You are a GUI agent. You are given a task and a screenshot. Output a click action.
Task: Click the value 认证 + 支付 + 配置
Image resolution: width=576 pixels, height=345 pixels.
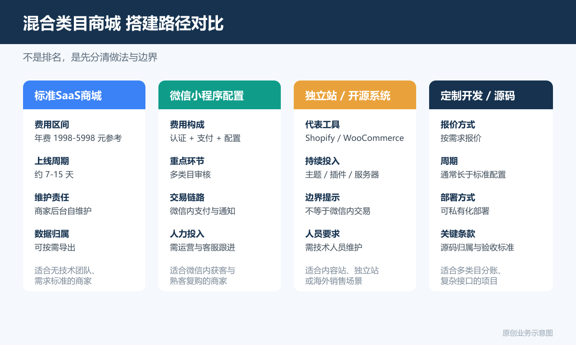click(x=205, y=138)
